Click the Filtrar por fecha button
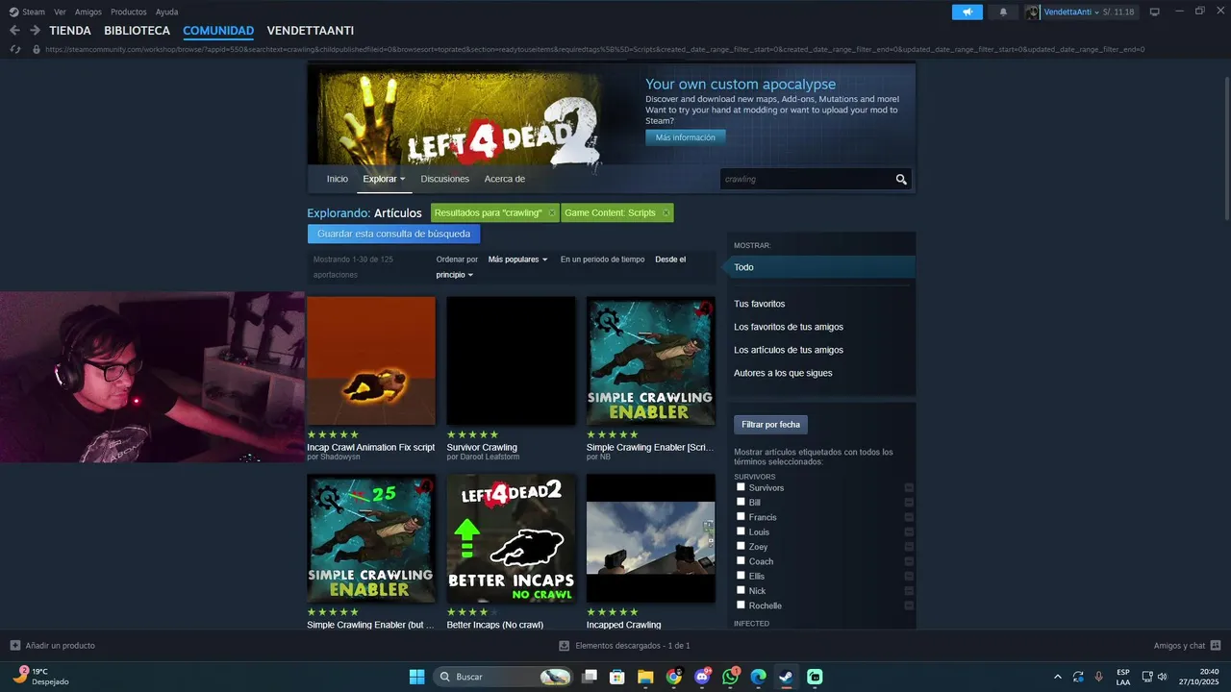 coord(770,424)
